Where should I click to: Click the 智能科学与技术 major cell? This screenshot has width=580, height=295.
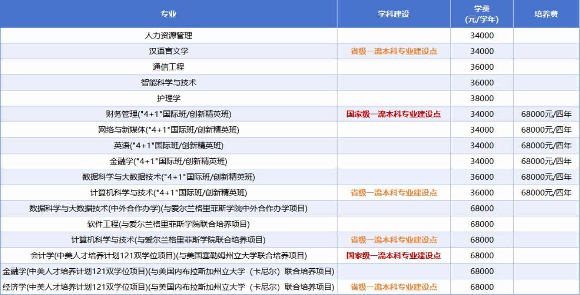coord(168,83)
